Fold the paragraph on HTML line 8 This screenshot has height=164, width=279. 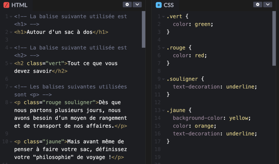pos(11,103)
